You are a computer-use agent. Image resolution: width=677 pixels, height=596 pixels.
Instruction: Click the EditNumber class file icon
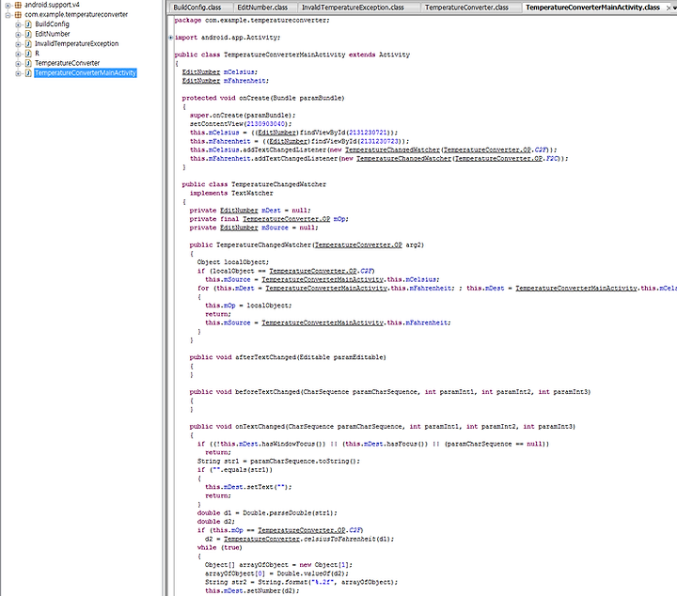tap(28, 34)
